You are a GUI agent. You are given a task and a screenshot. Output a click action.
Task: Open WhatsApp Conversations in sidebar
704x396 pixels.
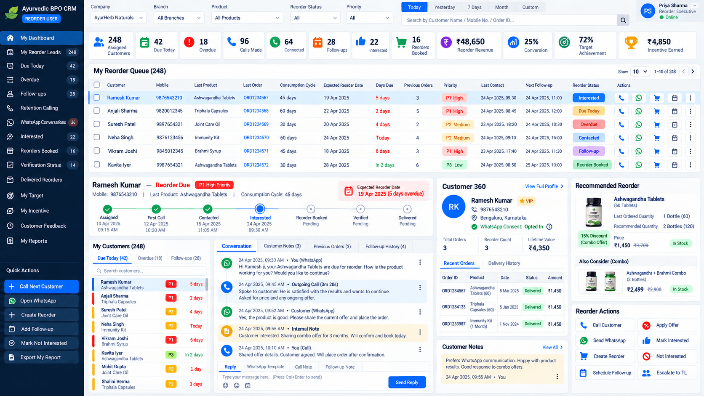[42, 122]
